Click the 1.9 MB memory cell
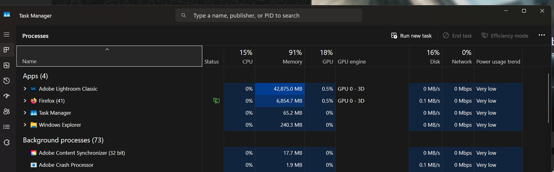The height and width of the screenshot is (172, 554). click(x=280, y=165)
